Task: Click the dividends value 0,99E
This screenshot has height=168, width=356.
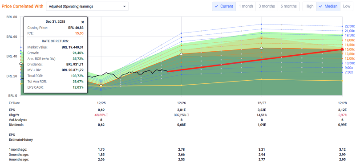Action: coord(343,125)
